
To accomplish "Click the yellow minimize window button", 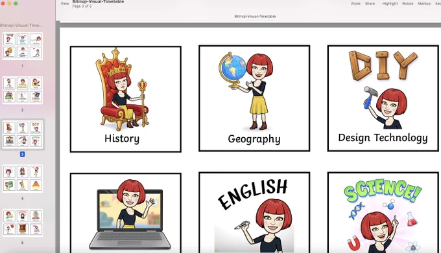I will tap(9, 4).
